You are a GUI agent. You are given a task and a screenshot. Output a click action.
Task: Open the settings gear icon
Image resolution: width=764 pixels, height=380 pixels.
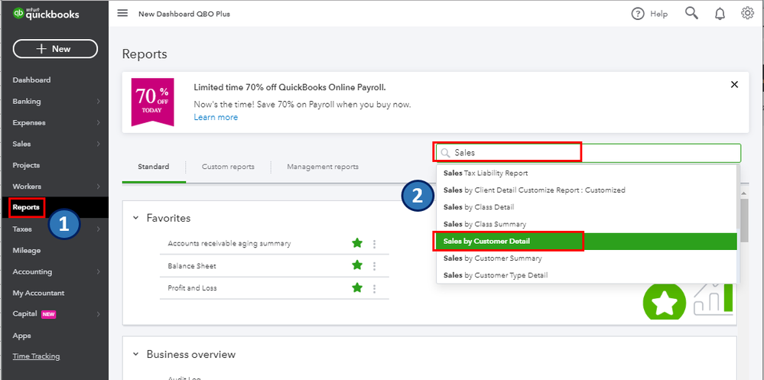[747, 13]
